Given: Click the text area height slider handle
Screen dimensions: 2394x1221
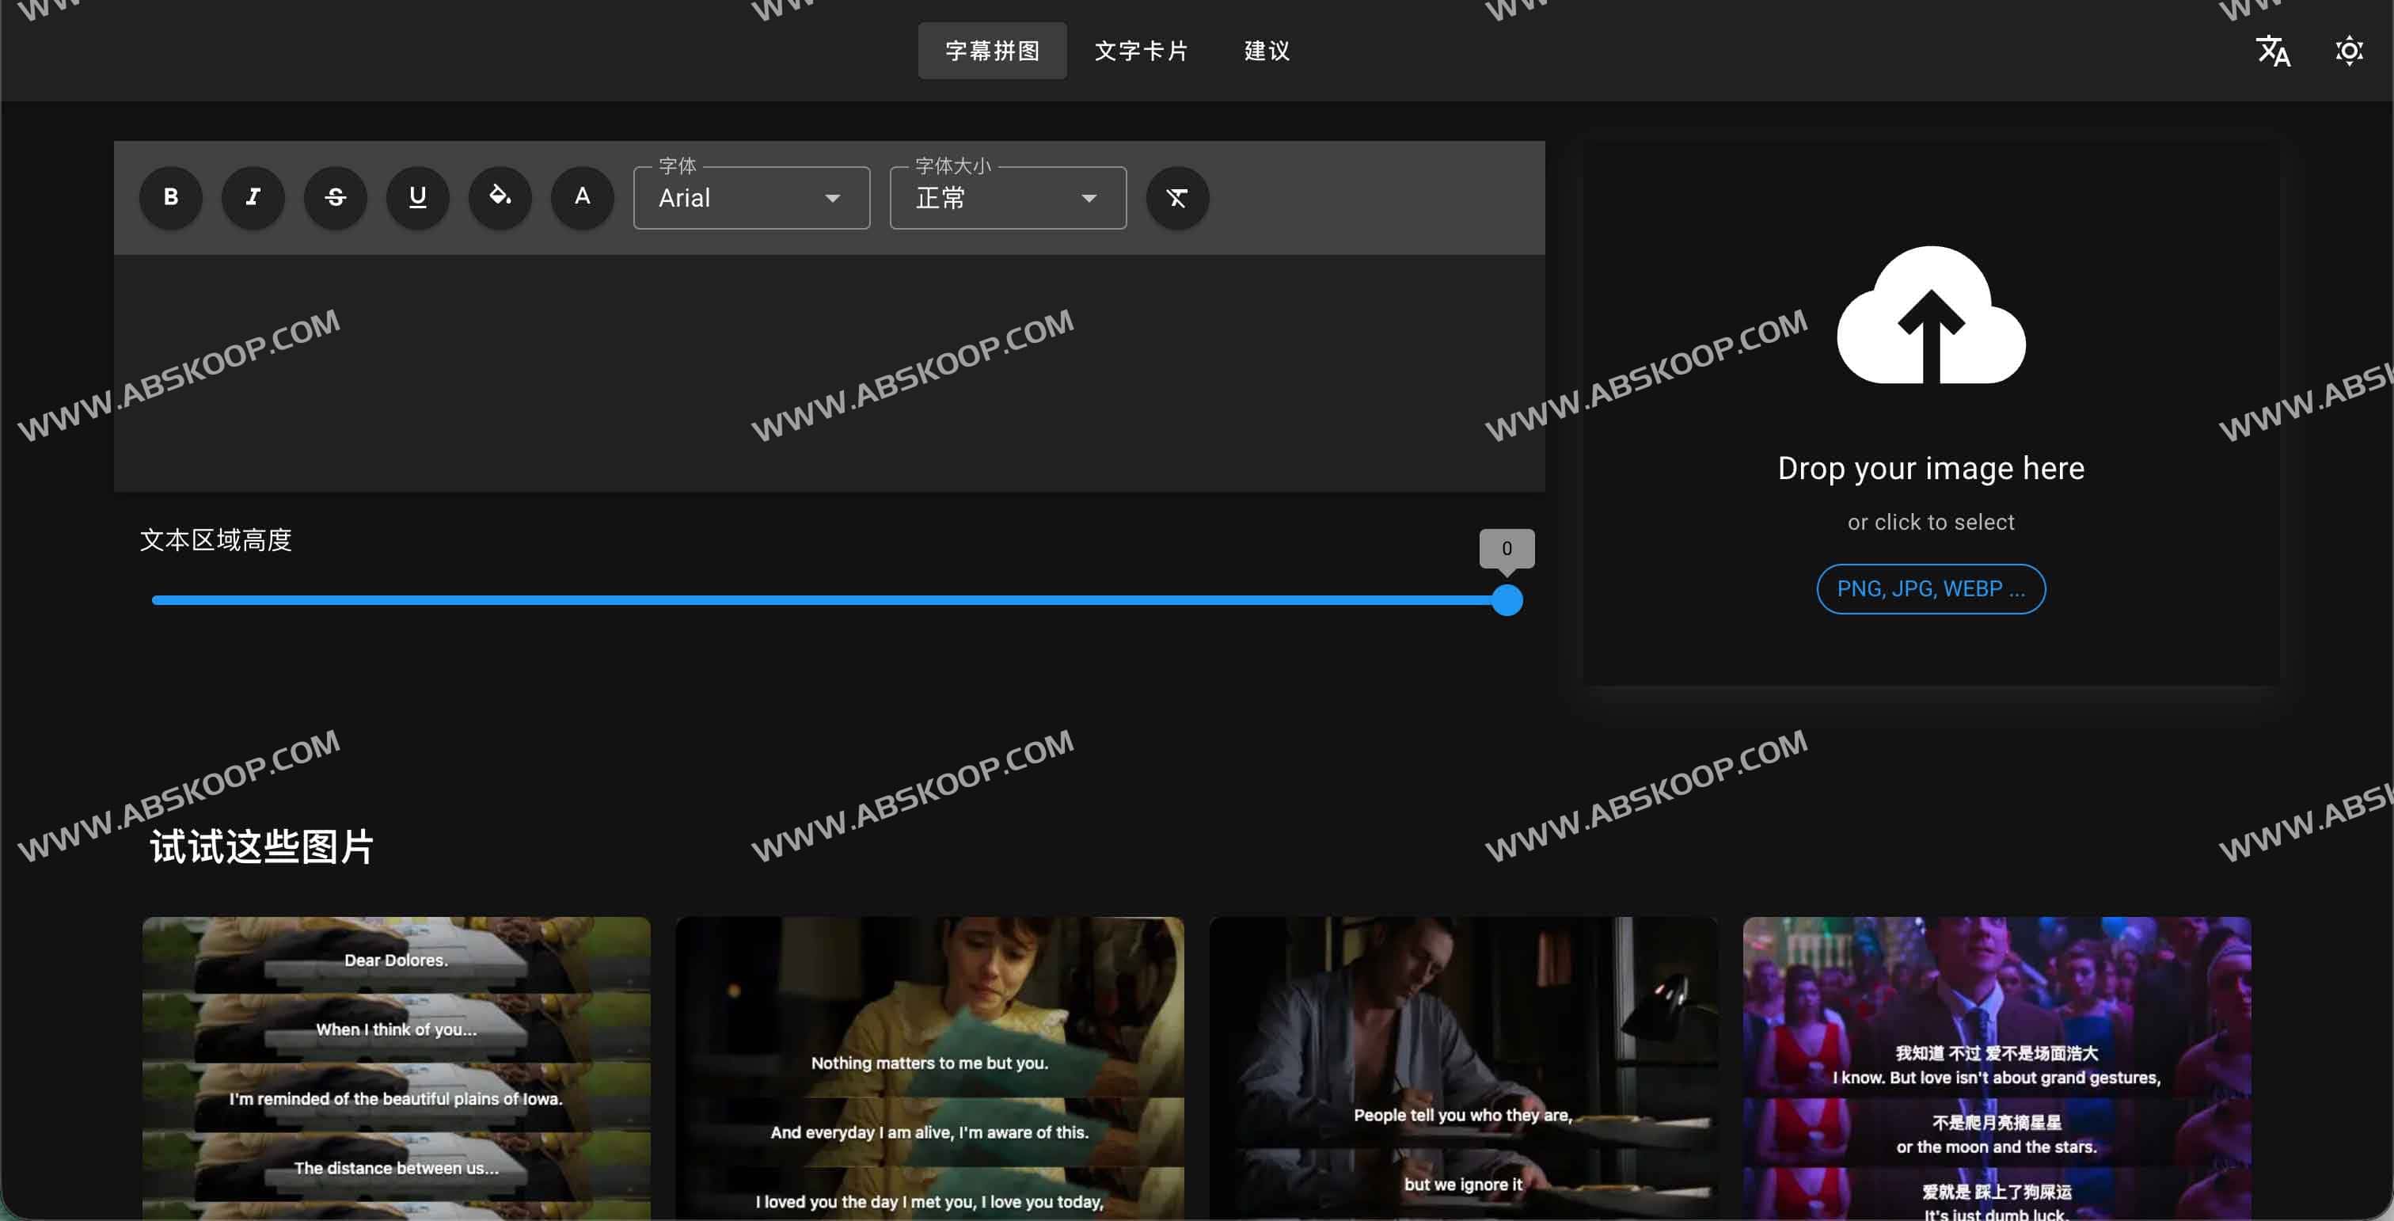Looking at the screenshot, I should click(x=1507, y=600).
